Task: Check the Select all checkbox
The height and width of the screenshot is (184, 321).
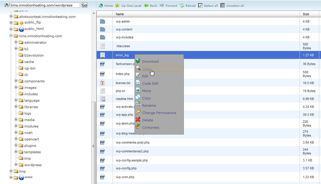Action: tap(201, 6)
